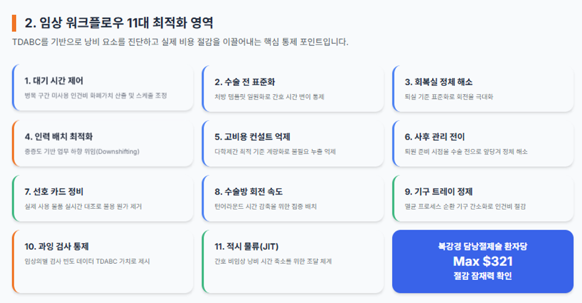Screen dimensions: 582x303
Task: Select the '11. 적시 물류(JIT)' card
Action: [293, 261]
